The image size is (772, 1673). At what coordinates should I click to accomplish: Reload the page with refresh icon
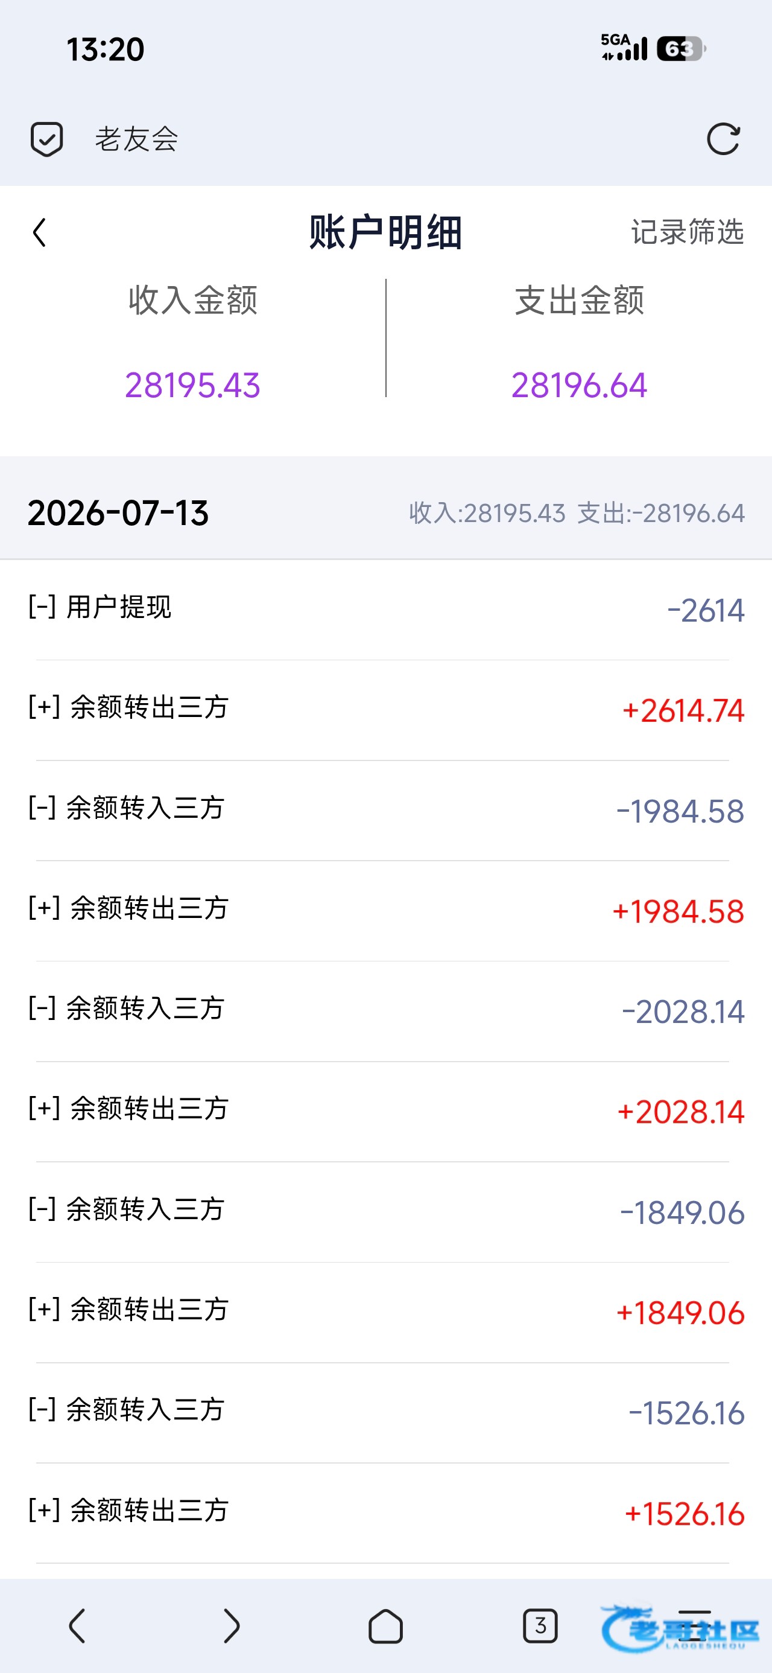pos(723,139)
